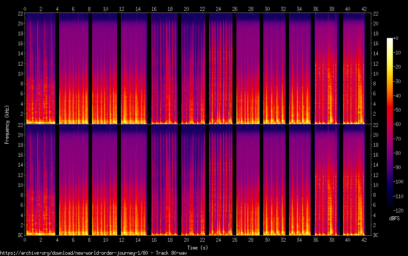Click the DC label on the bottom left axis
The height and width of the screenshot is (256, 408).
click(19, 235)
